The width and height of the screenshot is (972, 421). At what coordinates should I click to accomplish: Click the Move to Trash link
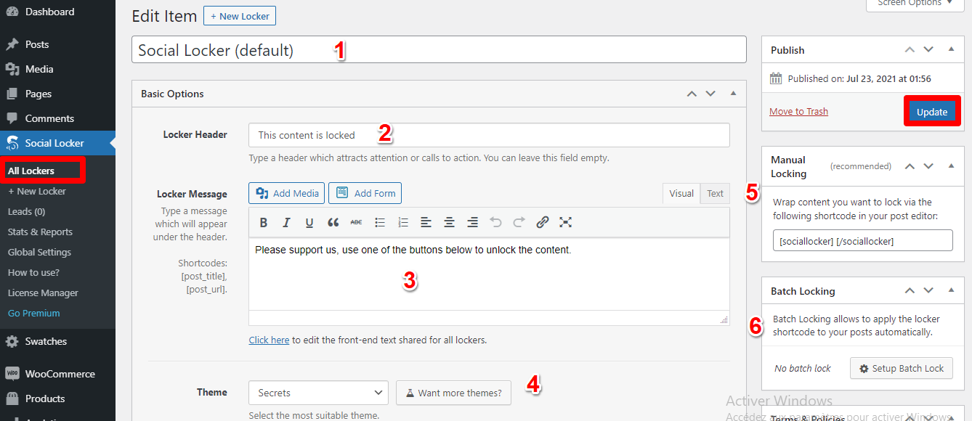coord(798,111)
